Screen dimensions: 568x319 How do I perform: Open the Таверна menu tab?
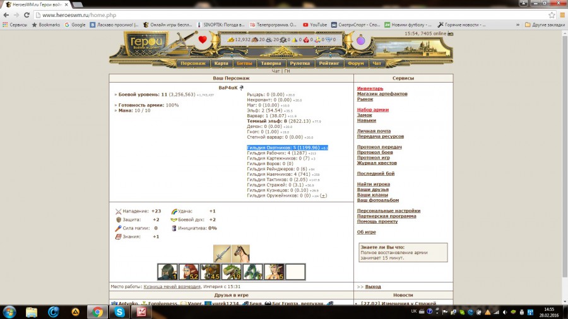point(271,63)
